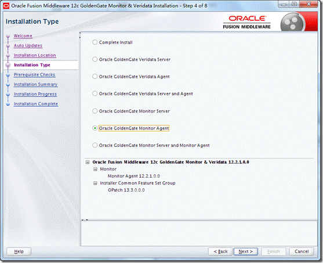Choose Monitor Server and Monitor Agent option
This screenshot has width=323, height=263.
pyautogui.click(x=95, y=145)
